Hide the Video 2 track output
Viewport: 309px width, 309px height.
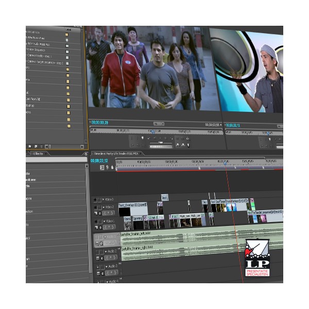point(94,207)
